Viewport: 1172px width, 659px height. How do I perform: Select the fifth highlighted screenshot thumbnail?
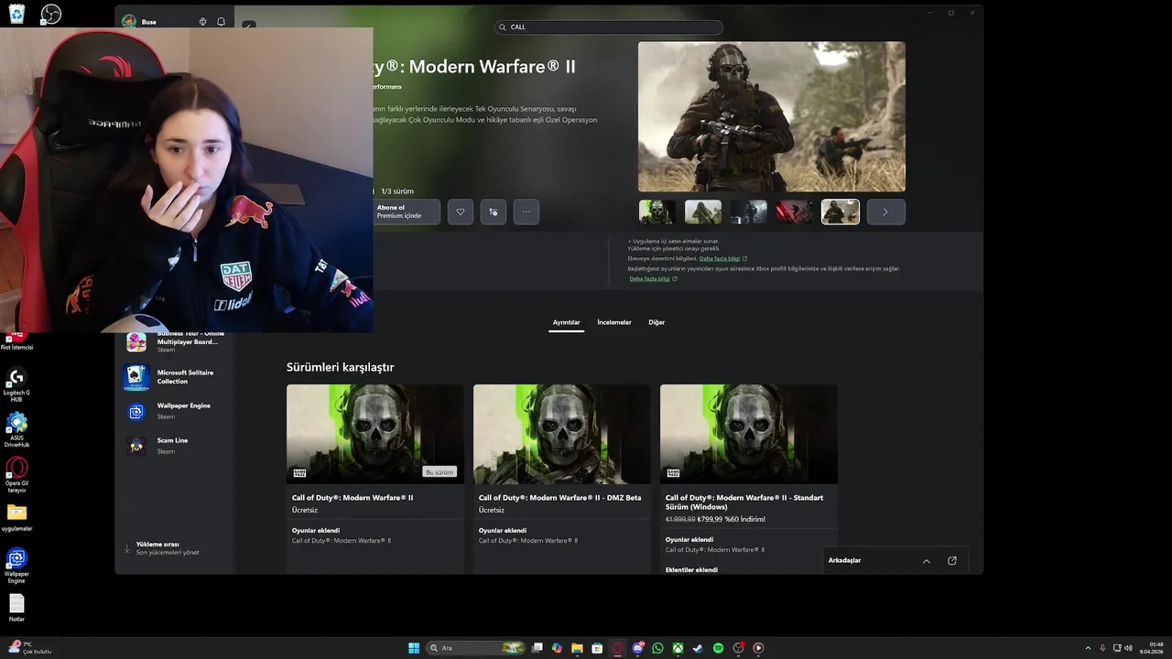coord(841,211)
